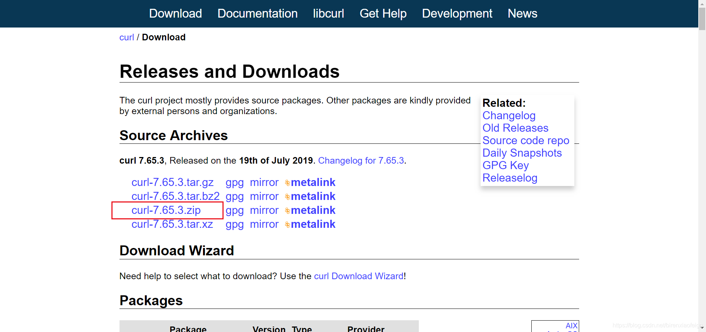This screenshot has width=706, height=332.
Task: Open mirror link for the tar.xz archive
Action: (264, 224)
